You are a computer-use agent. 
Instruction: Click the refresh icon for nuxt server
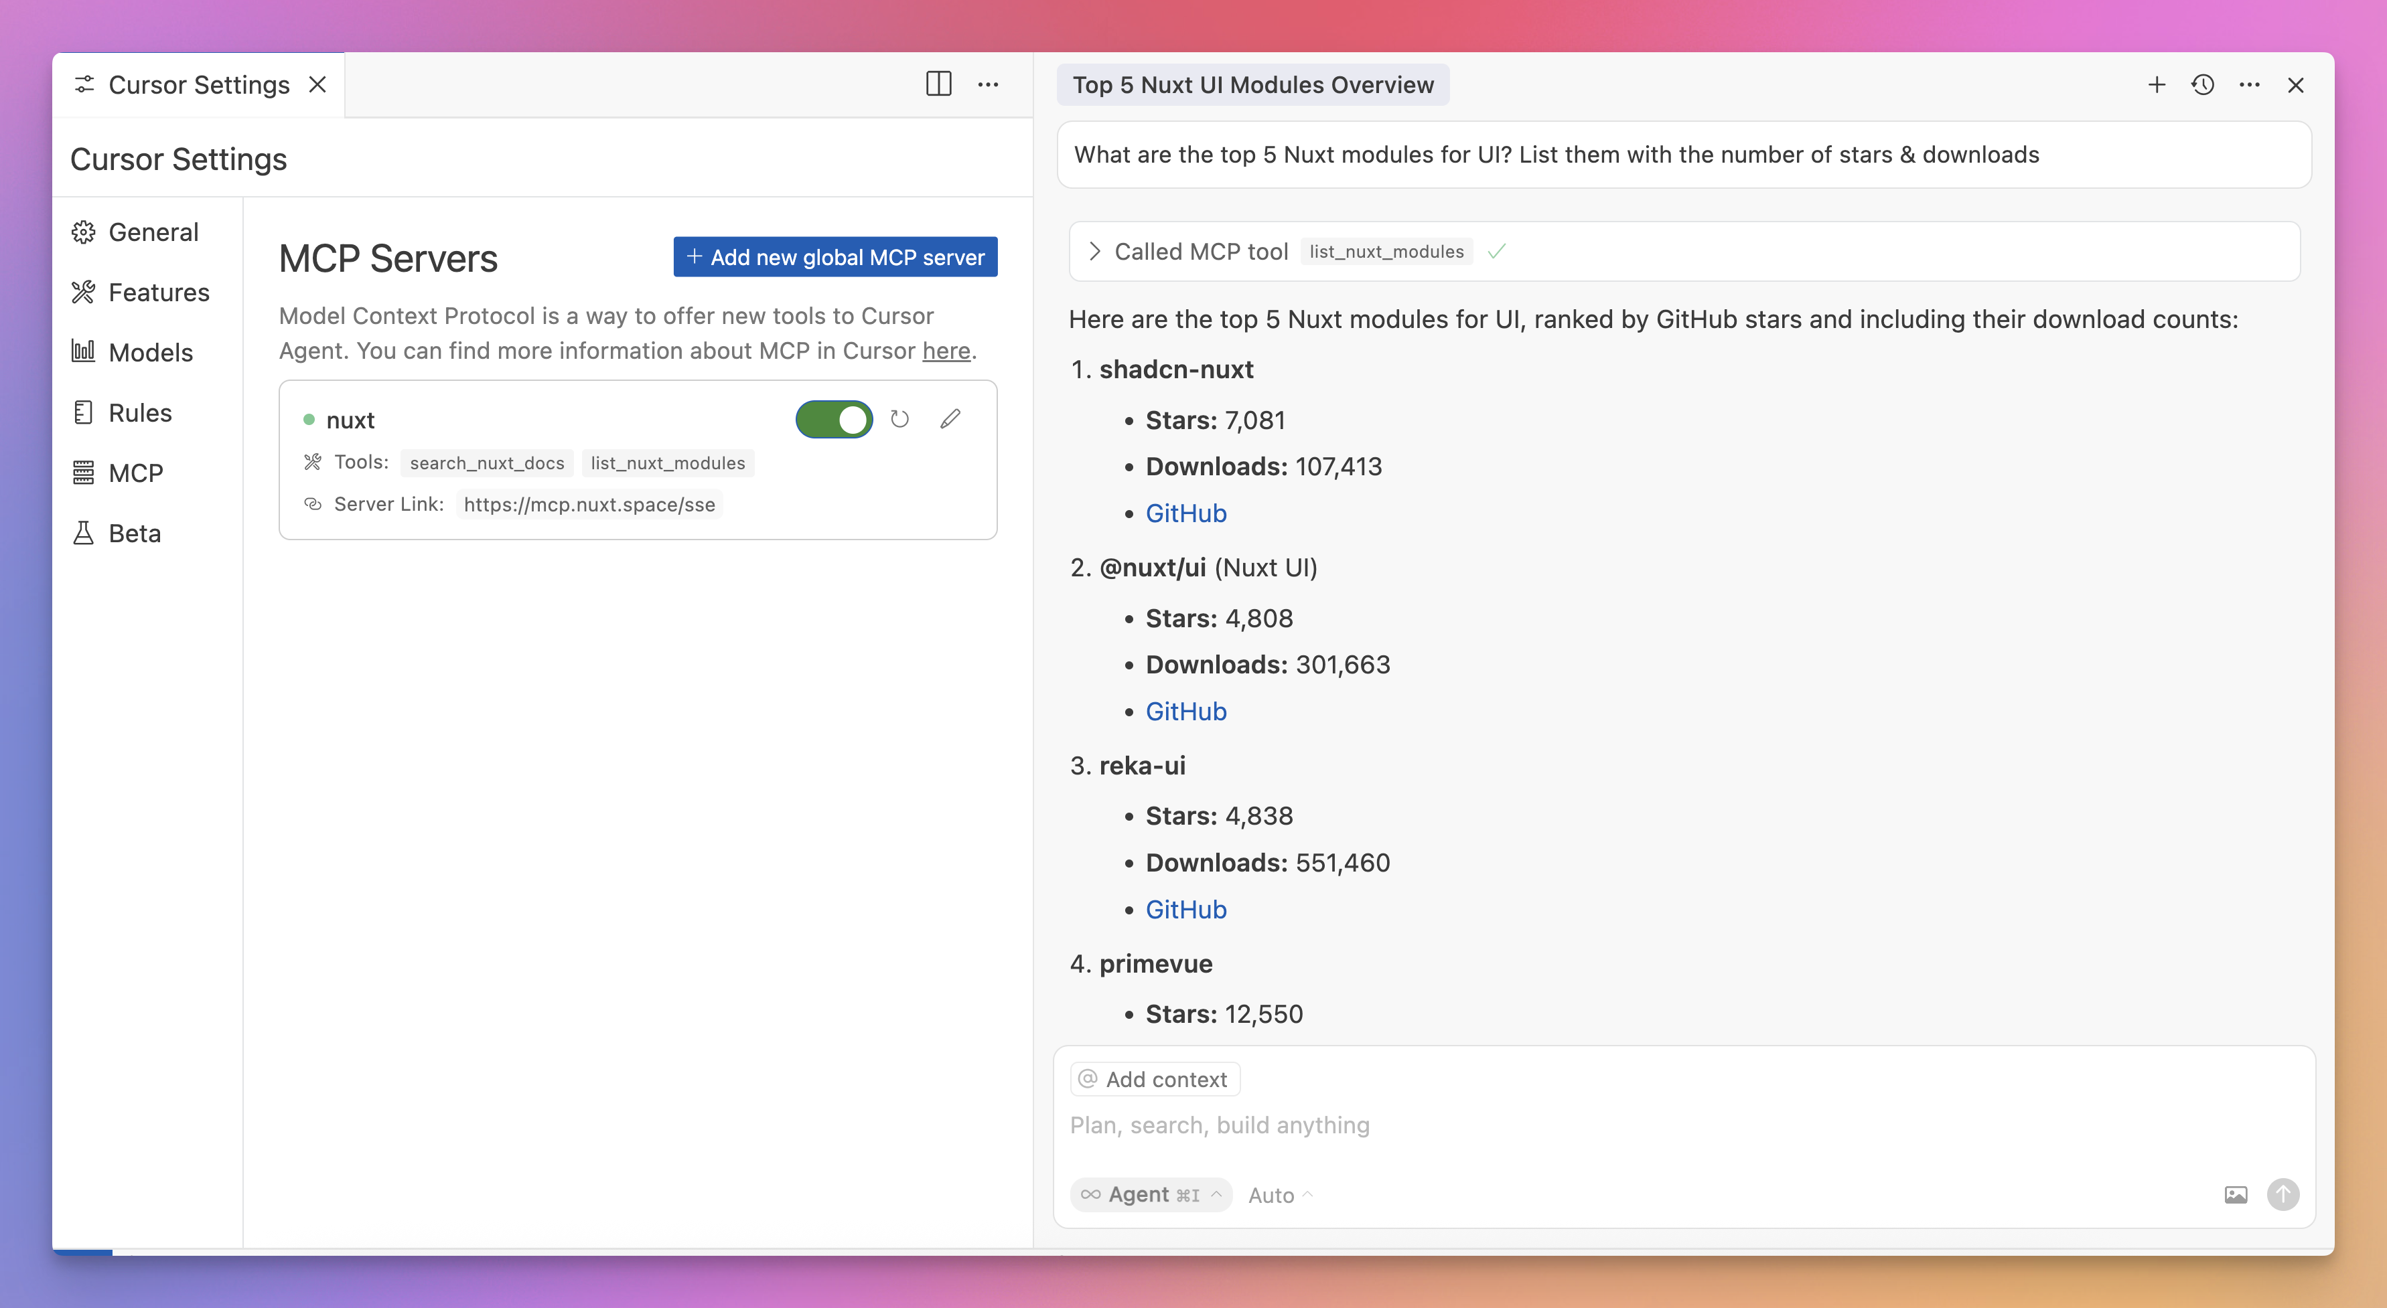coord(899,419)
